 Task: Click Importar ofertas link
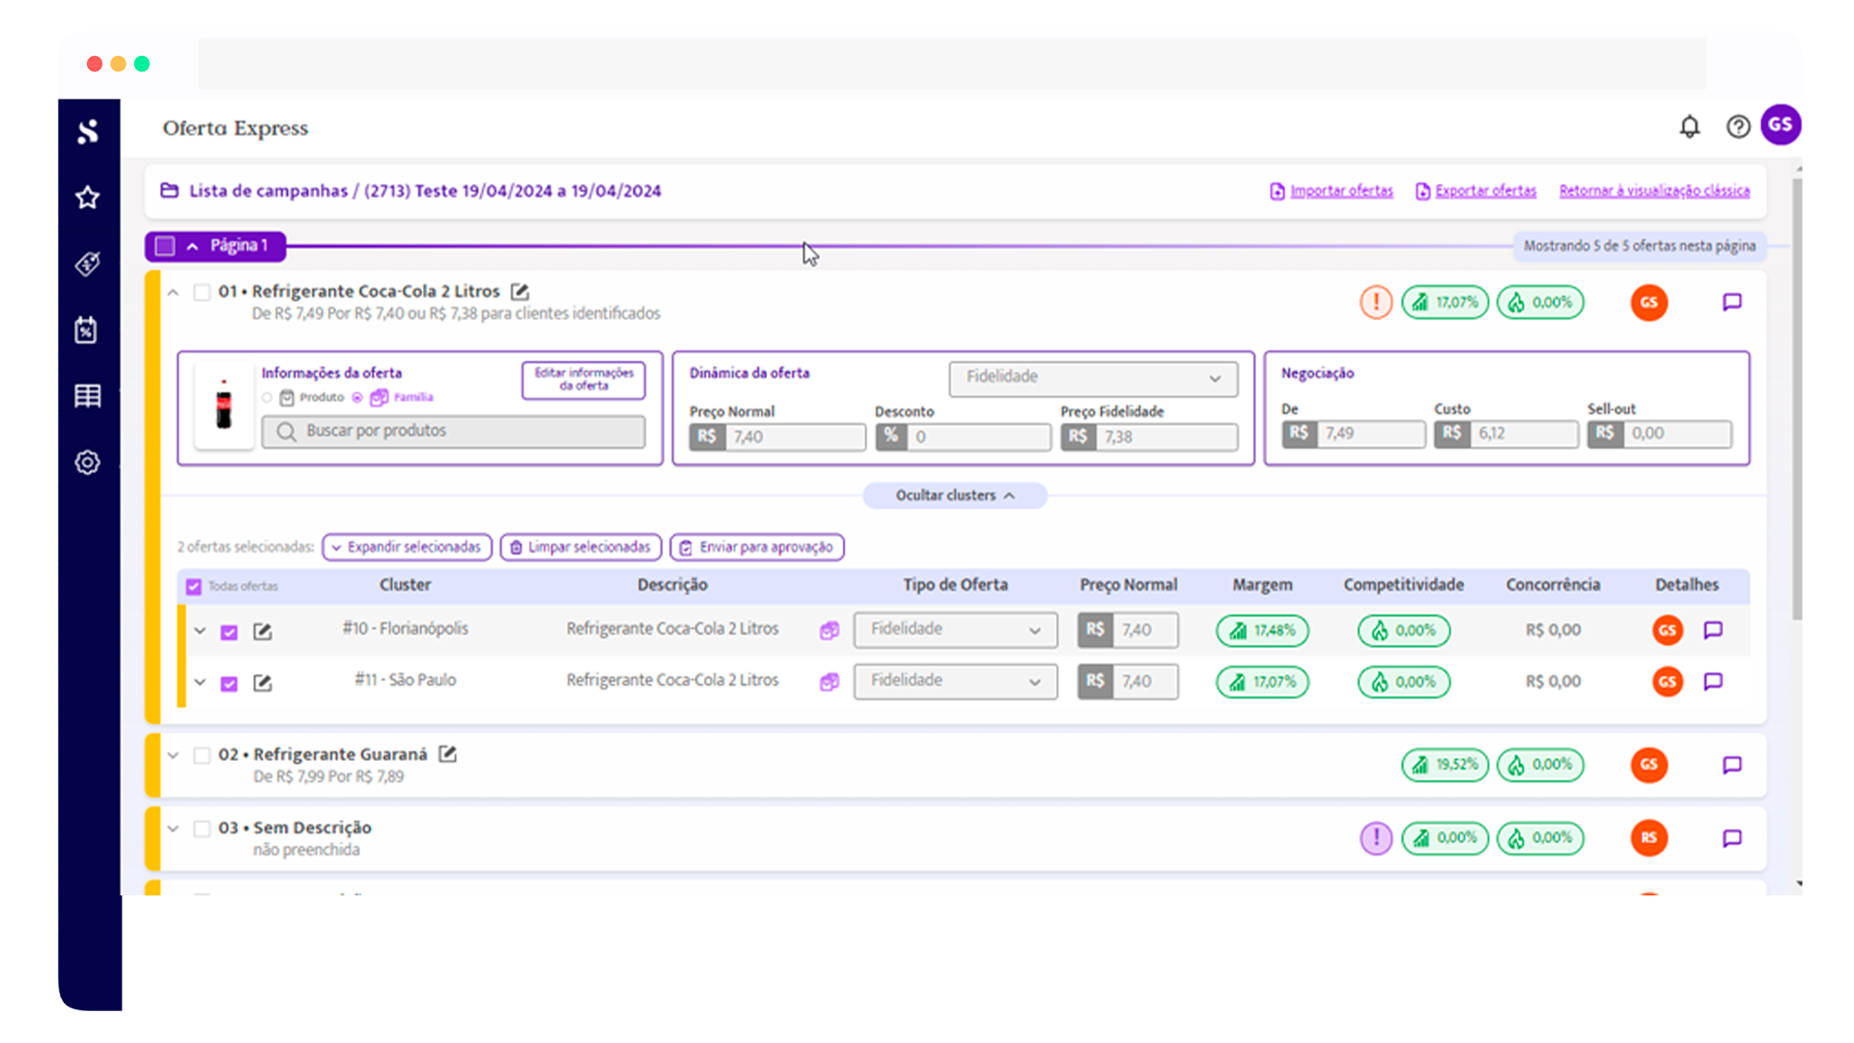click(x=1341, y=190)
